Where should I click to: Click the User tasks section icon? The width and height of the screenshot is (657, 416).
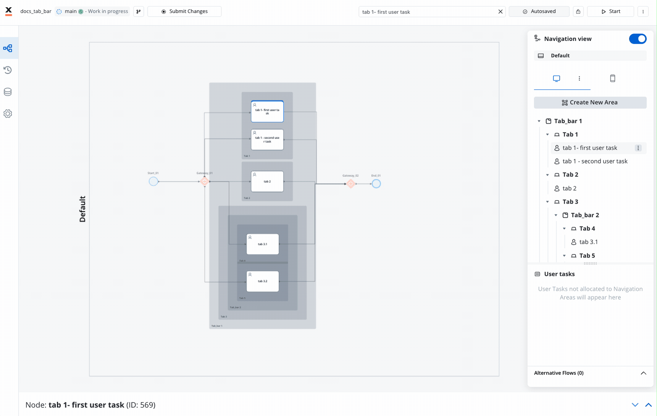tap(538, 274)
